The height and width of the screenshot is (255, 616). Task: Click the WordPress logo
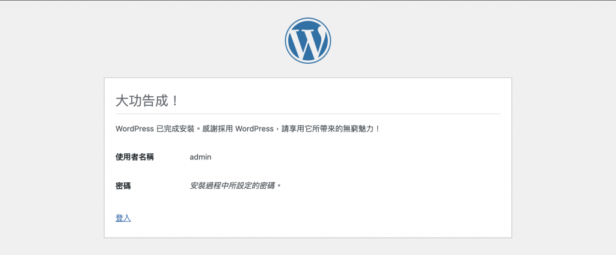point(307,40)
